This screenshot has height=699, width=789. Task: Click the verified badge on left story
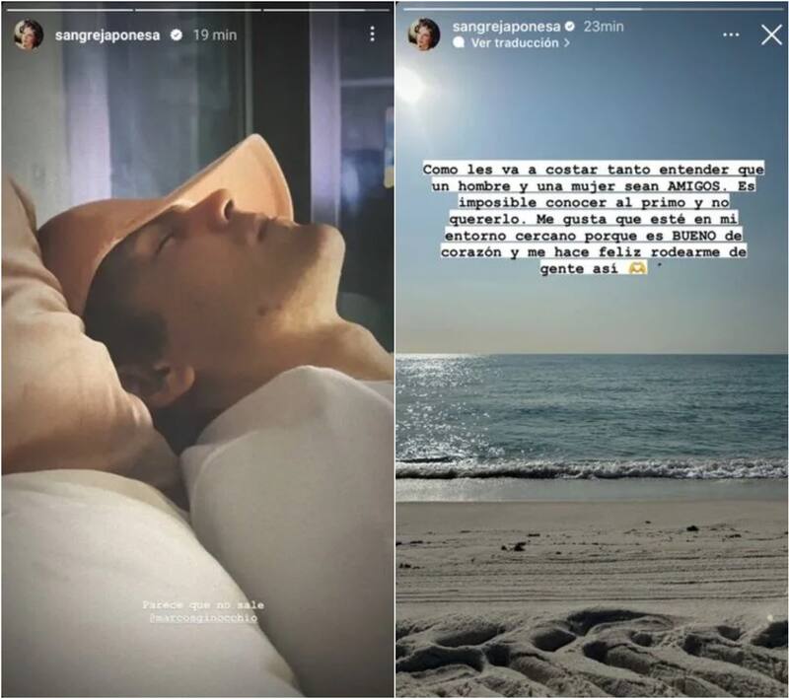[177, 35]
